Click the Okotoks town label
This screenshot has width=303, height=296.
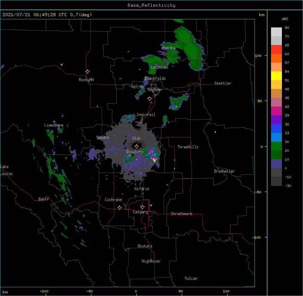pos(145,246)
